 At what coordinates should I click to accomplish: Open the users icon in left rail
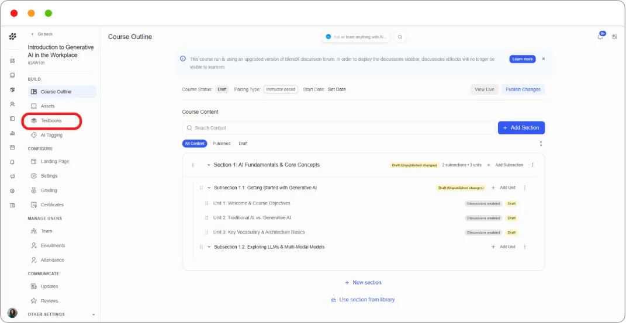(12, 104)
